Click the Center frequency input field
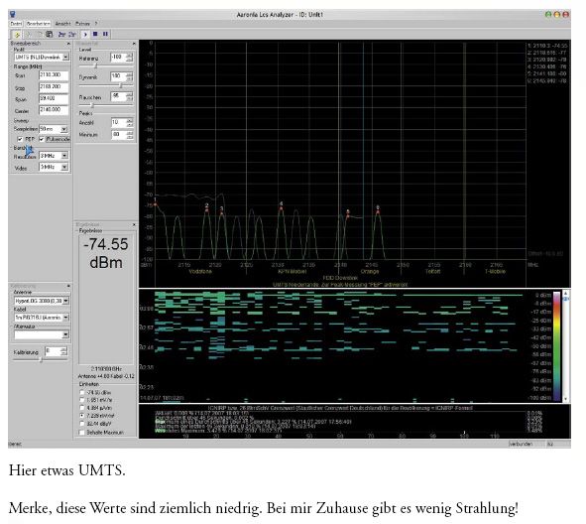The height and width of the screenshot is (524, 586). pos(54,110)
